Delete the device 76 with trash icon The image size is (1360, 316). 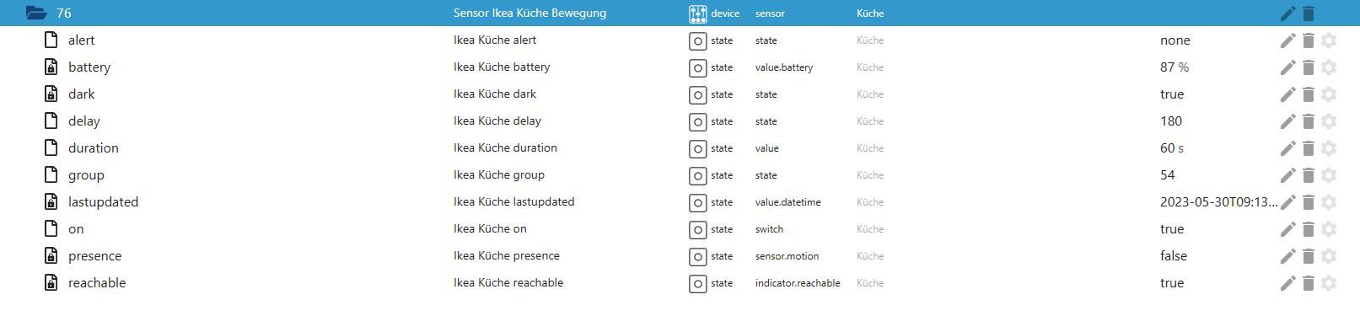click(x=1308, y=13)
